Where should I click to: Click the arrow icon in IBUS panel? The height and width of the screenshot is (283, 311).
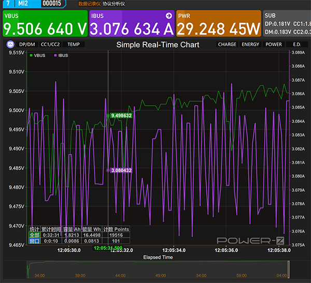point(168,16)
